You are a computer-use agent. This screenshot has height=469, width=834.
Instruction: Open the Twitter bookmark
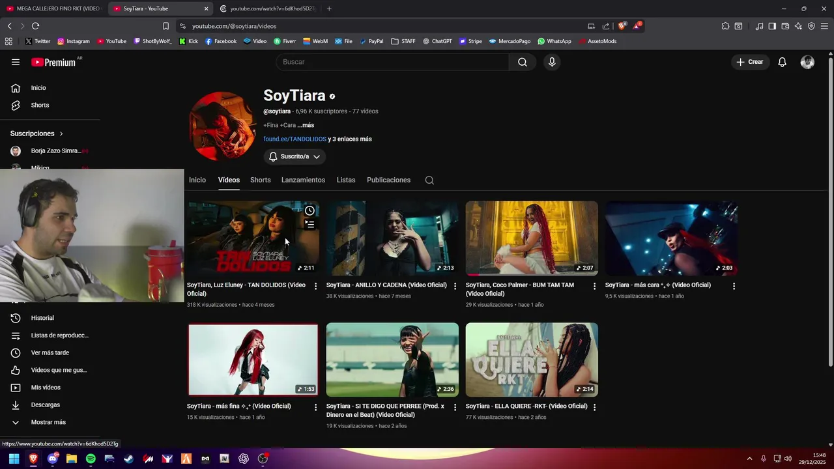37,41
